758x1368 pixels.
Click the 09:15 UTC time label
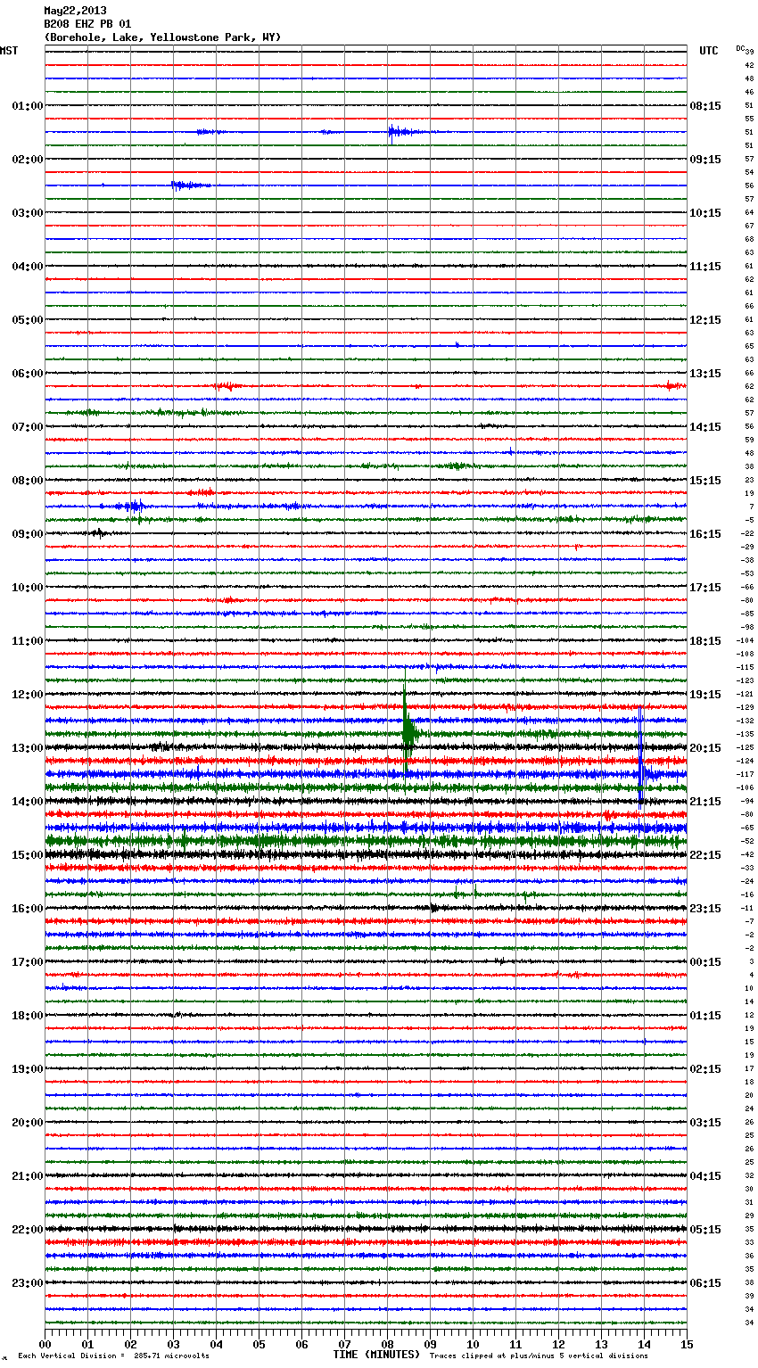pyautogui.click(x=705, y=160)
